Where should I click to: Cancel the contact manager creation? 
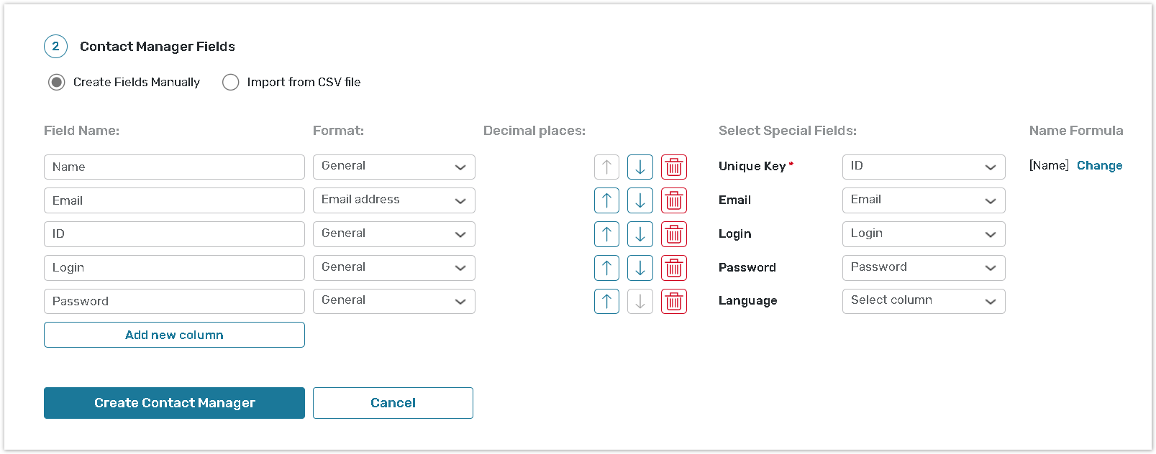tap(393, 403)
